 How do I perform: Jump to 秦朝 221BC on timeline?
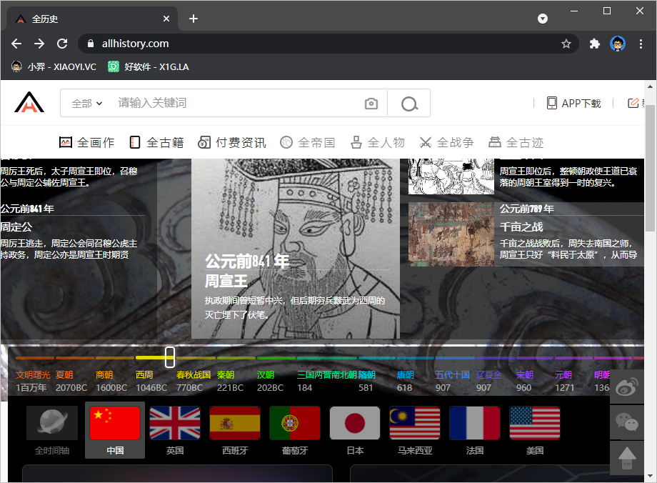pyautogui.click(x=230, y=381)
